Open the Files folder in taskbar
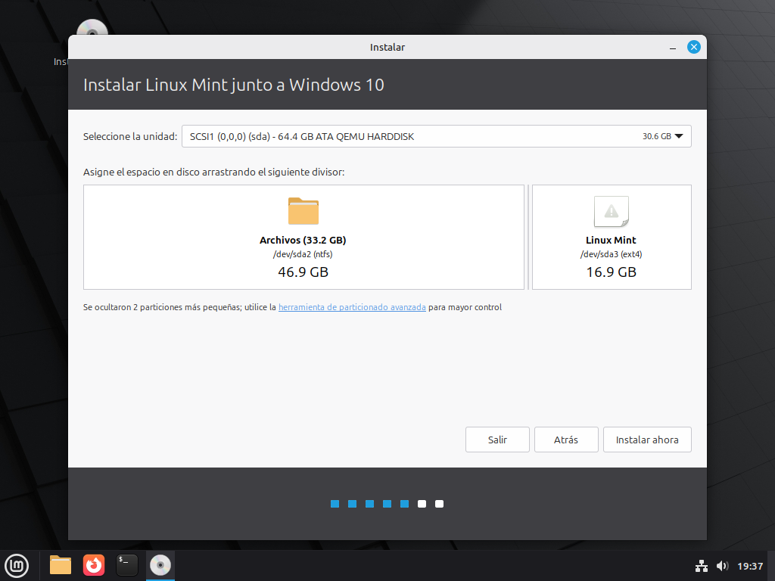775x581 pixels. pos(61,565)
